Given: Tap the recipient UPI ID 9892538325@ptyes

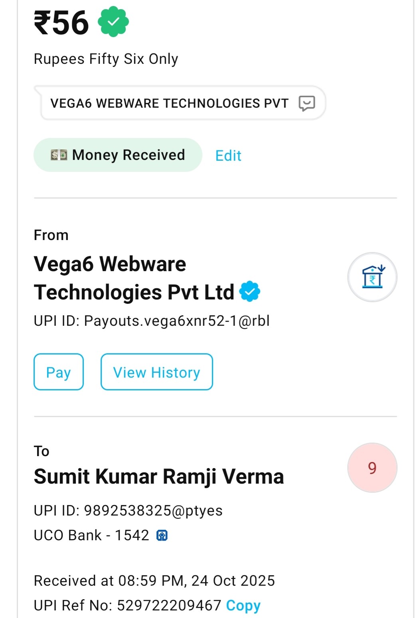Looking at the screenshot, I should 128,511.
